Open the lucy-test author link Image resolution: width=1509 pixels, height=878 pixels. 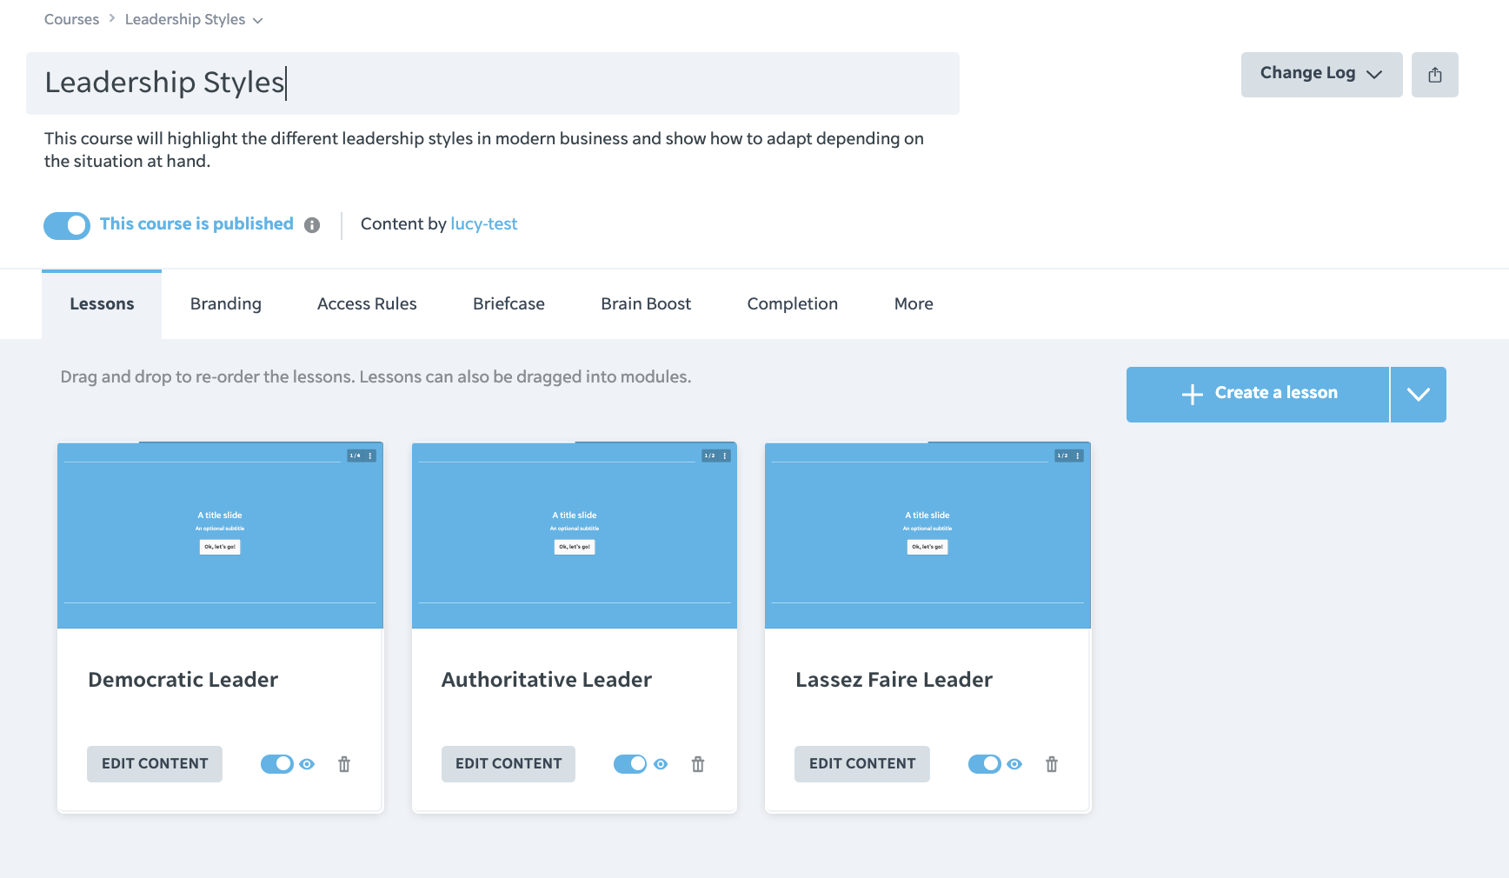[483, 224]
